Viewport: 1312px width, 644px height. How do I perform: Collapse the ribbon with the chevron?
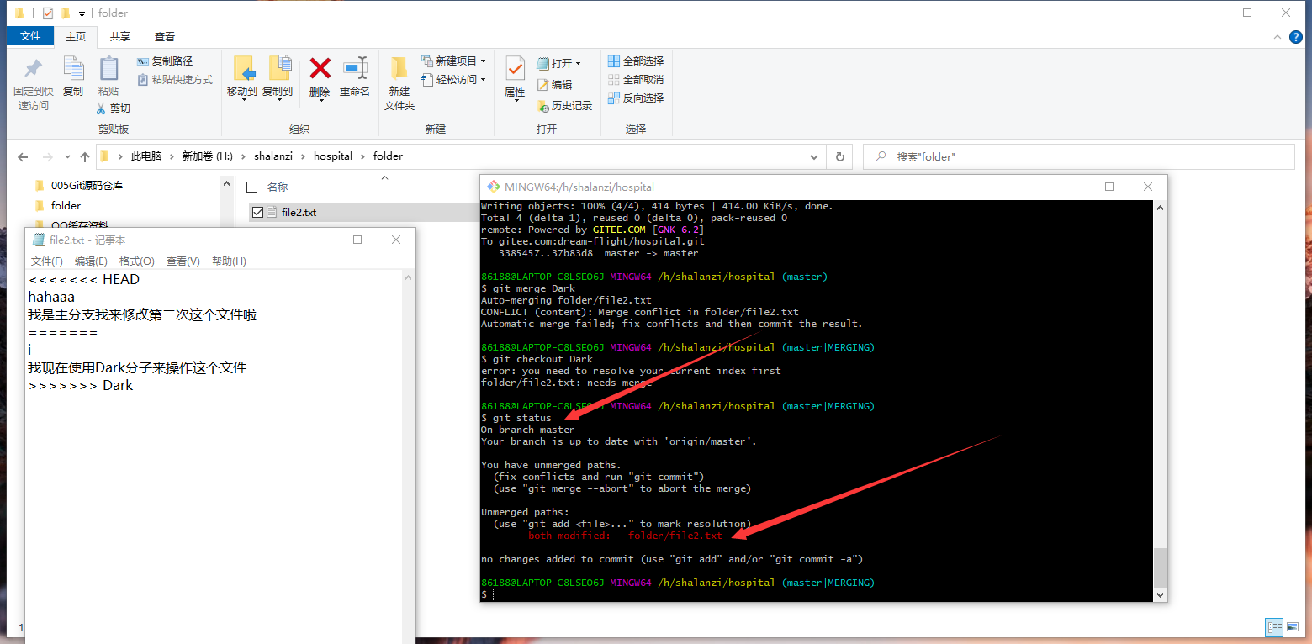(1278, 37)
